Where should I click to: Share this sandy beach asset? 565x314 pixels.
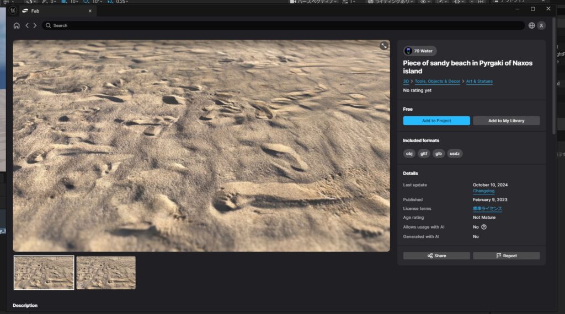pyautogui.click(x=436, y=256)
